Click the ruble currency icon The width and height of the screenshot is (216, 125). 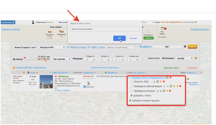[185, 46]
